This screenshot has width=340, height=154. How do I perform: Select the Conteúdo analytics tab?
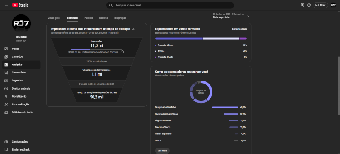72,18
